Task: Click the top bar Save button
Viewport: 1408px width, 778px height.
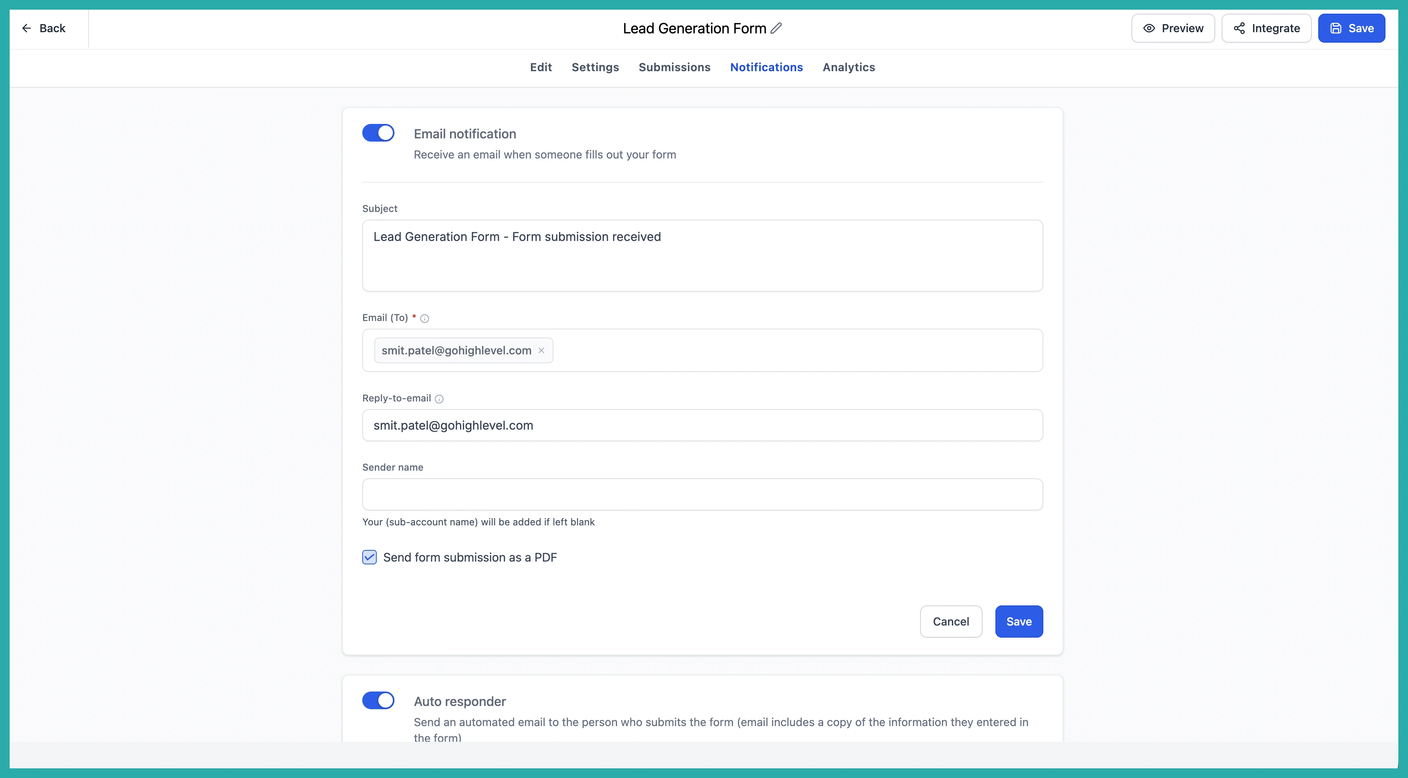Action: [x=1351, y=29]
